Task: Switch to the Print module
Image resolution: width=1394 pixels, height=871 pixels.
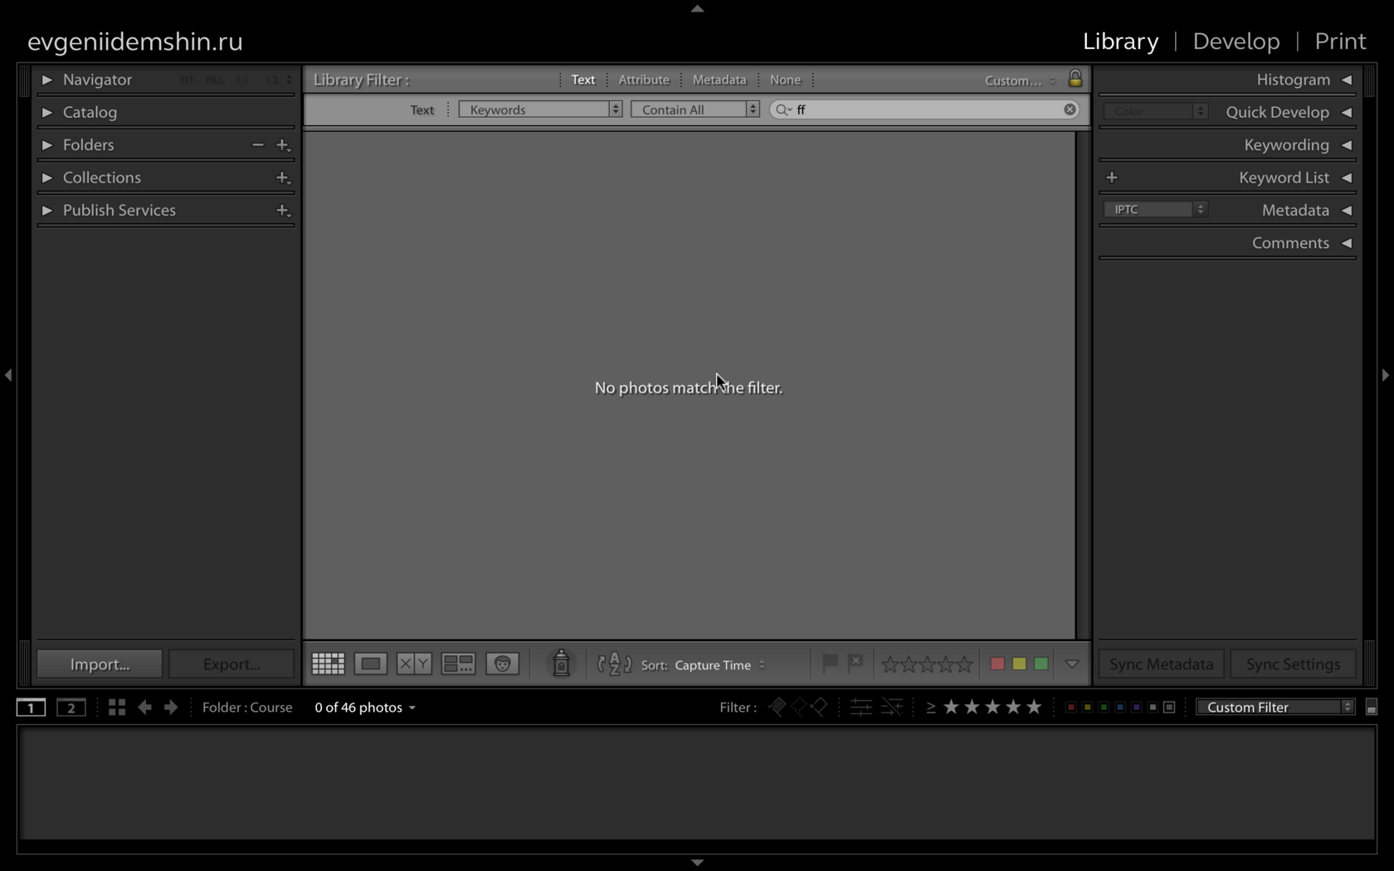Action: coord(1340,41)
